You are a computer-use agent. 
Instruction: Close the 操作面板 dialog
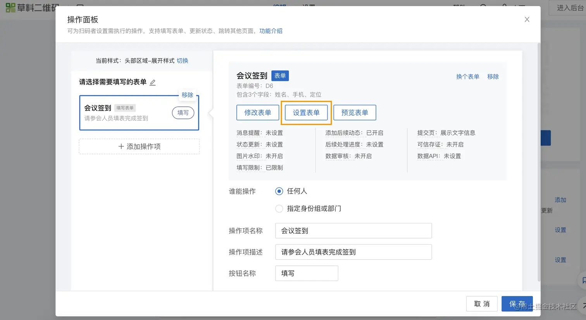pyautogui.click(x=527, y=19)
